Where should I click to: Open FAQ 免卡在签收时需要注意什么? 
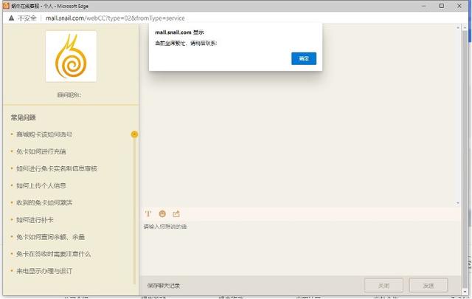tap(53, 253)
